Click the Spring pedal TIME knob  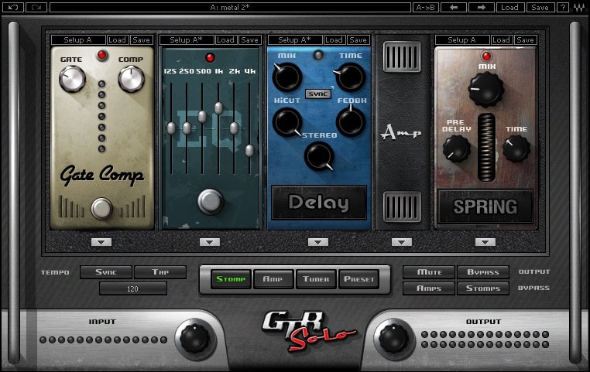point(516,148)
